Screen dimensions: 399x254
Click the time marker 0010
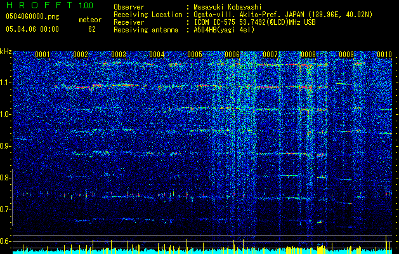coord(384,55)
